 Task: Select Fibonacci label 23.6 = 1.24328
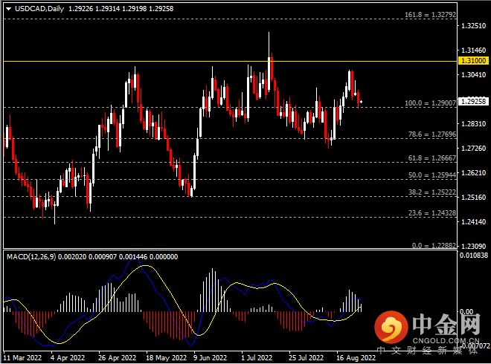coord(431,213)
